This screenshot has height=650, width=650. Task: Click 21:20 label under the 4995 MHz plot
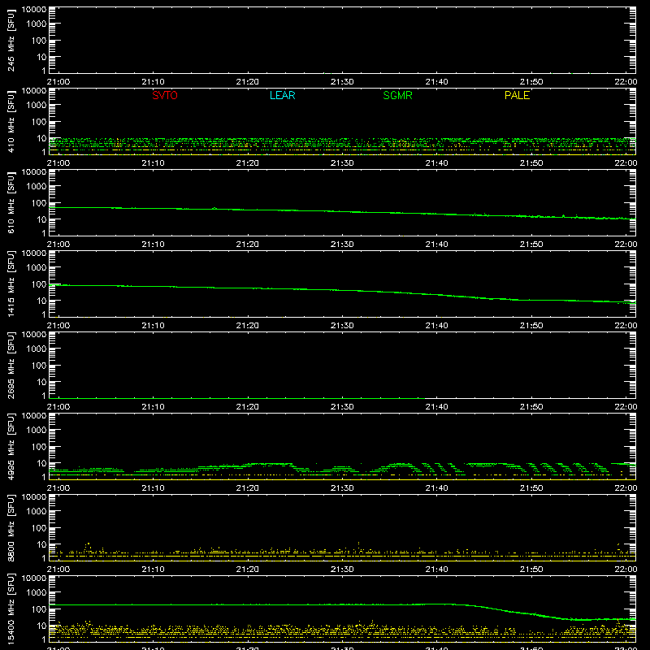(248, 488)
